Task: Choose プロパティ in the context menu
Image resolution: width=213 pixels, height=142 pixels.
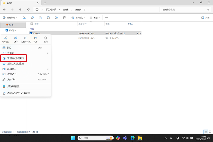Action: (x=11, y=79)
